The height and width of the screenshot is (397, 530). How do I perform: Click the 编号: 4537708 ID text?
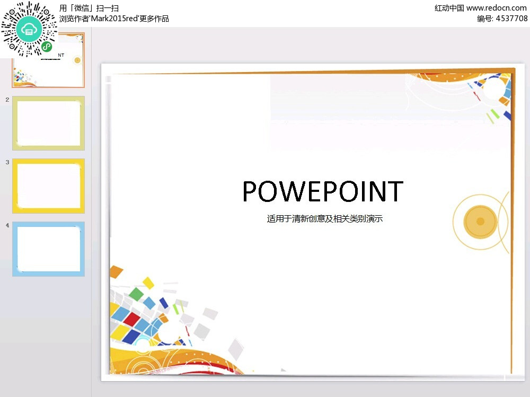click(502, 19)
